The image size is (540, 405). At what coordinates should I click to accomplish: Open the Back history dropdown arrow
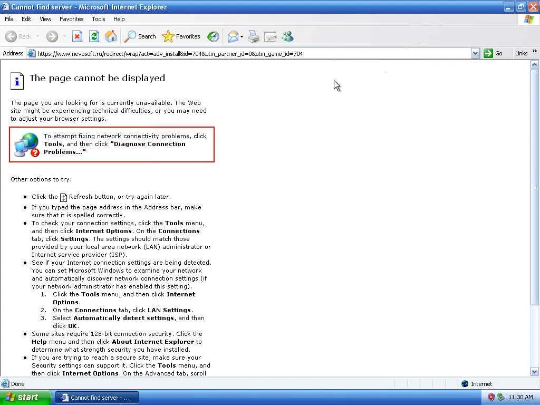(37, 36)
